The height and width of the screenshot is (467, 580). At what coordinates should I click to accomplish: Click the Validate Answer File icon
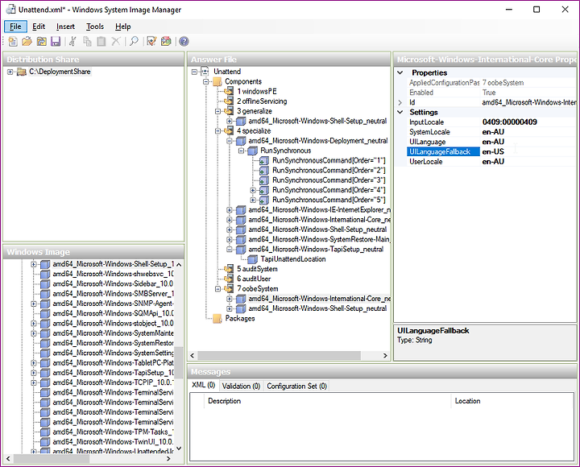[151, 41]
